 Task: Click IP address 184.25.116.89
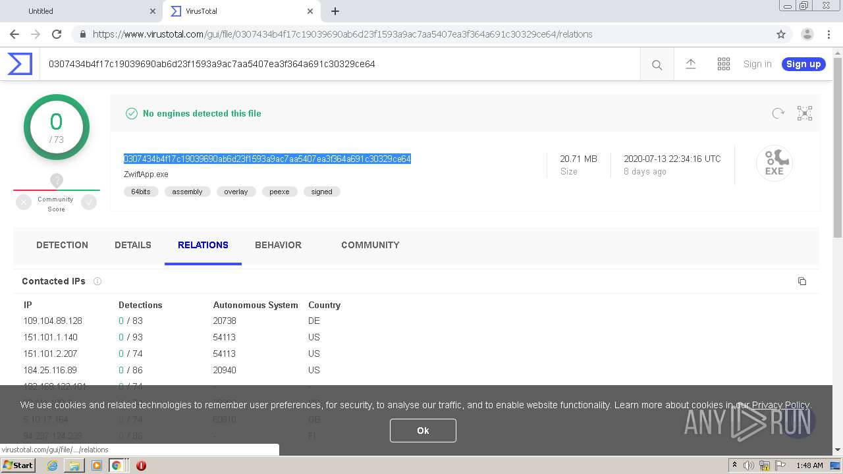tap(50, 370)
